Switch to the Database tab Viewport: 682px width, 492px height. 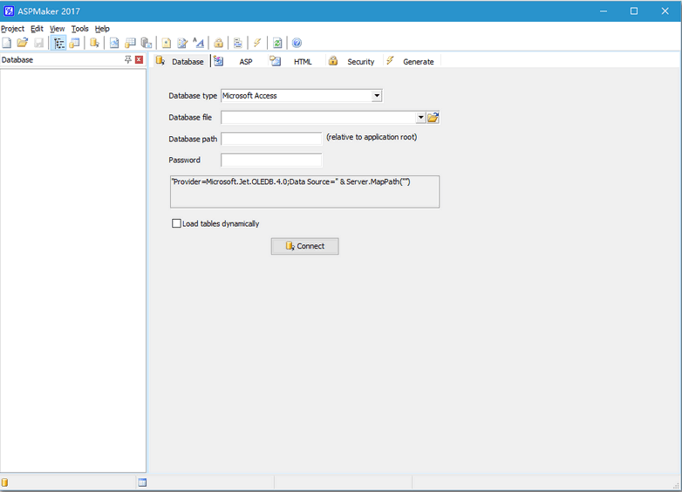180,61
